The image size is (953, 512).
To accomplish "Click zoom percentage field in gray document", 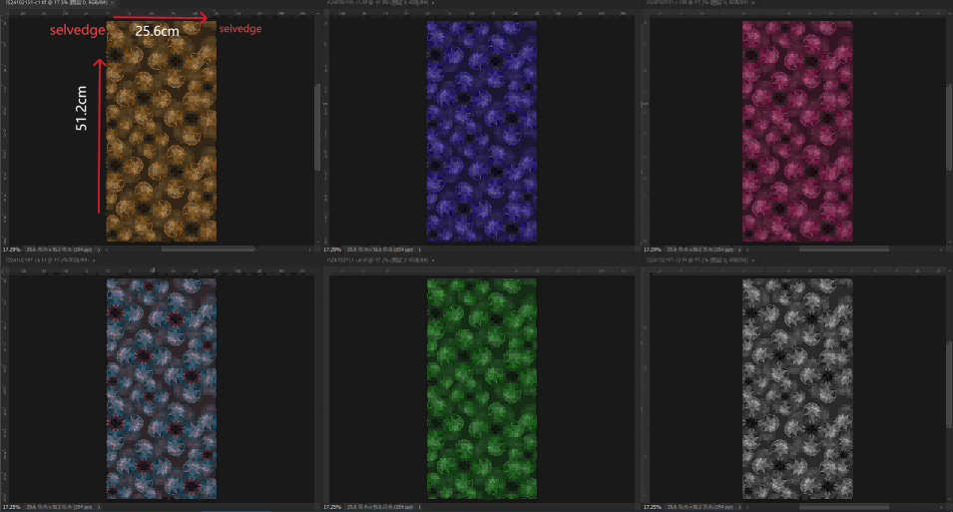I will 655,506.
